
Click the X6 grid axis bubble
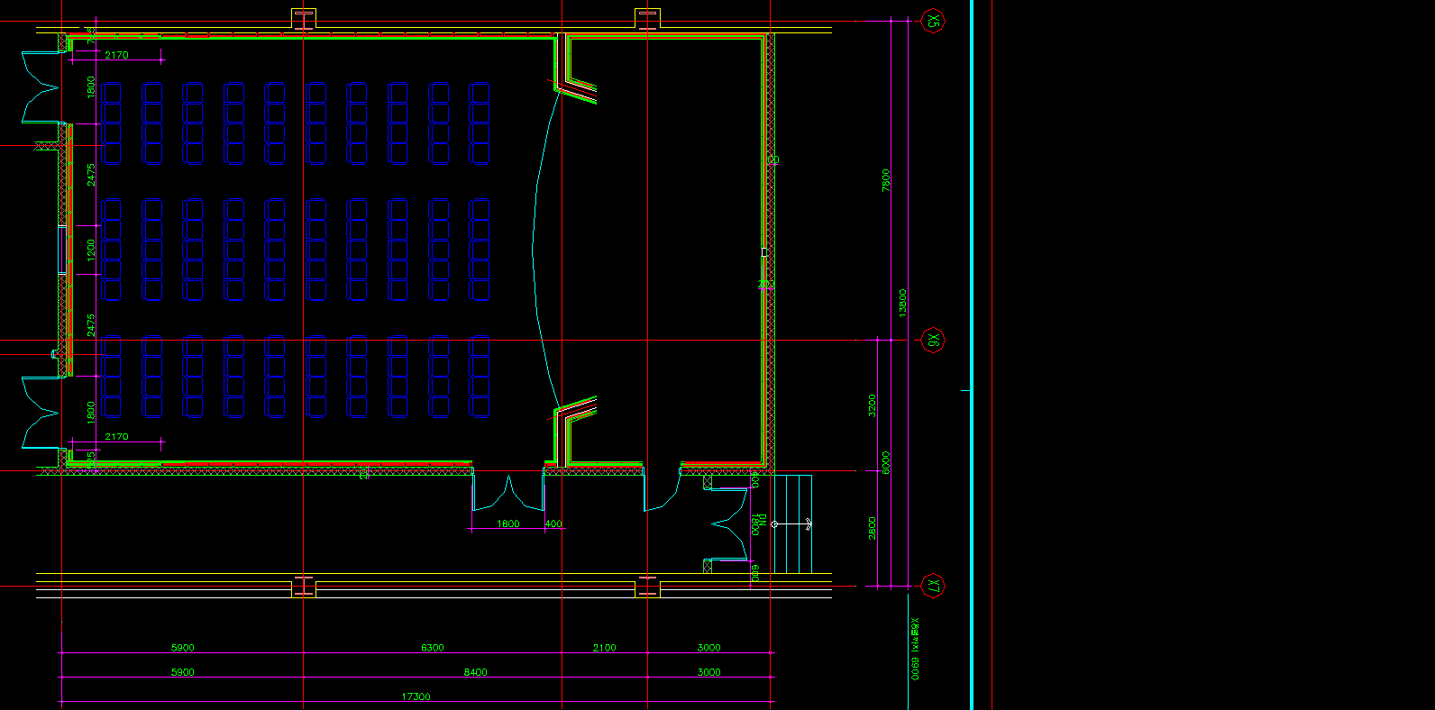coord(933,341)
